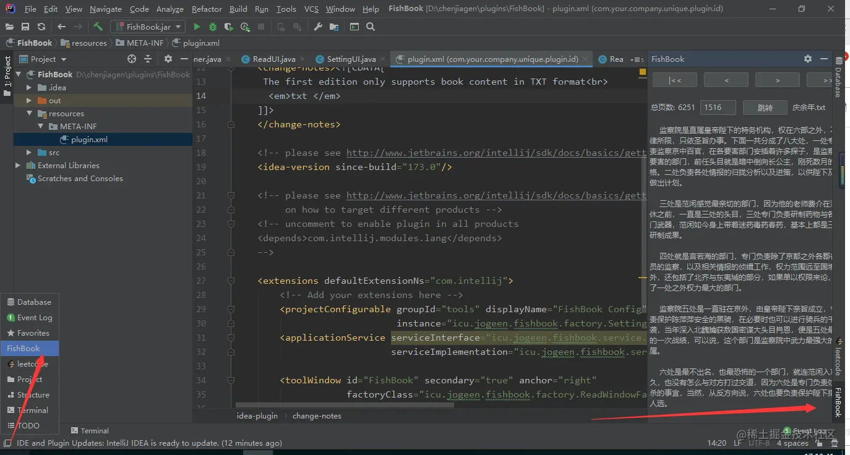Image resolution: width=850 pixels, height=455 pixels.
Task: Build project with the green hammer icon
Action: 98,27
